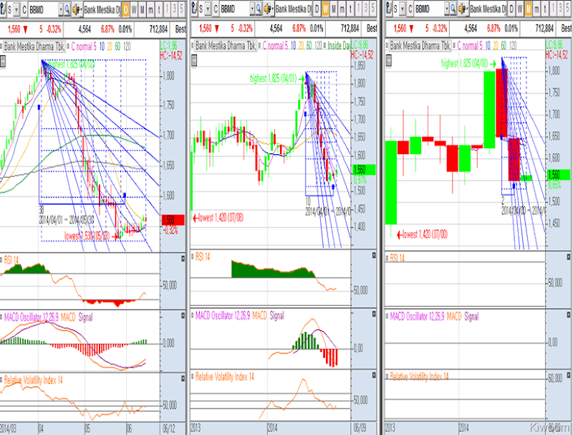Toggle highlighted W period in middle chart
Image resolution: width=573 pixels, height=435 pixels.
coord(325,9)
